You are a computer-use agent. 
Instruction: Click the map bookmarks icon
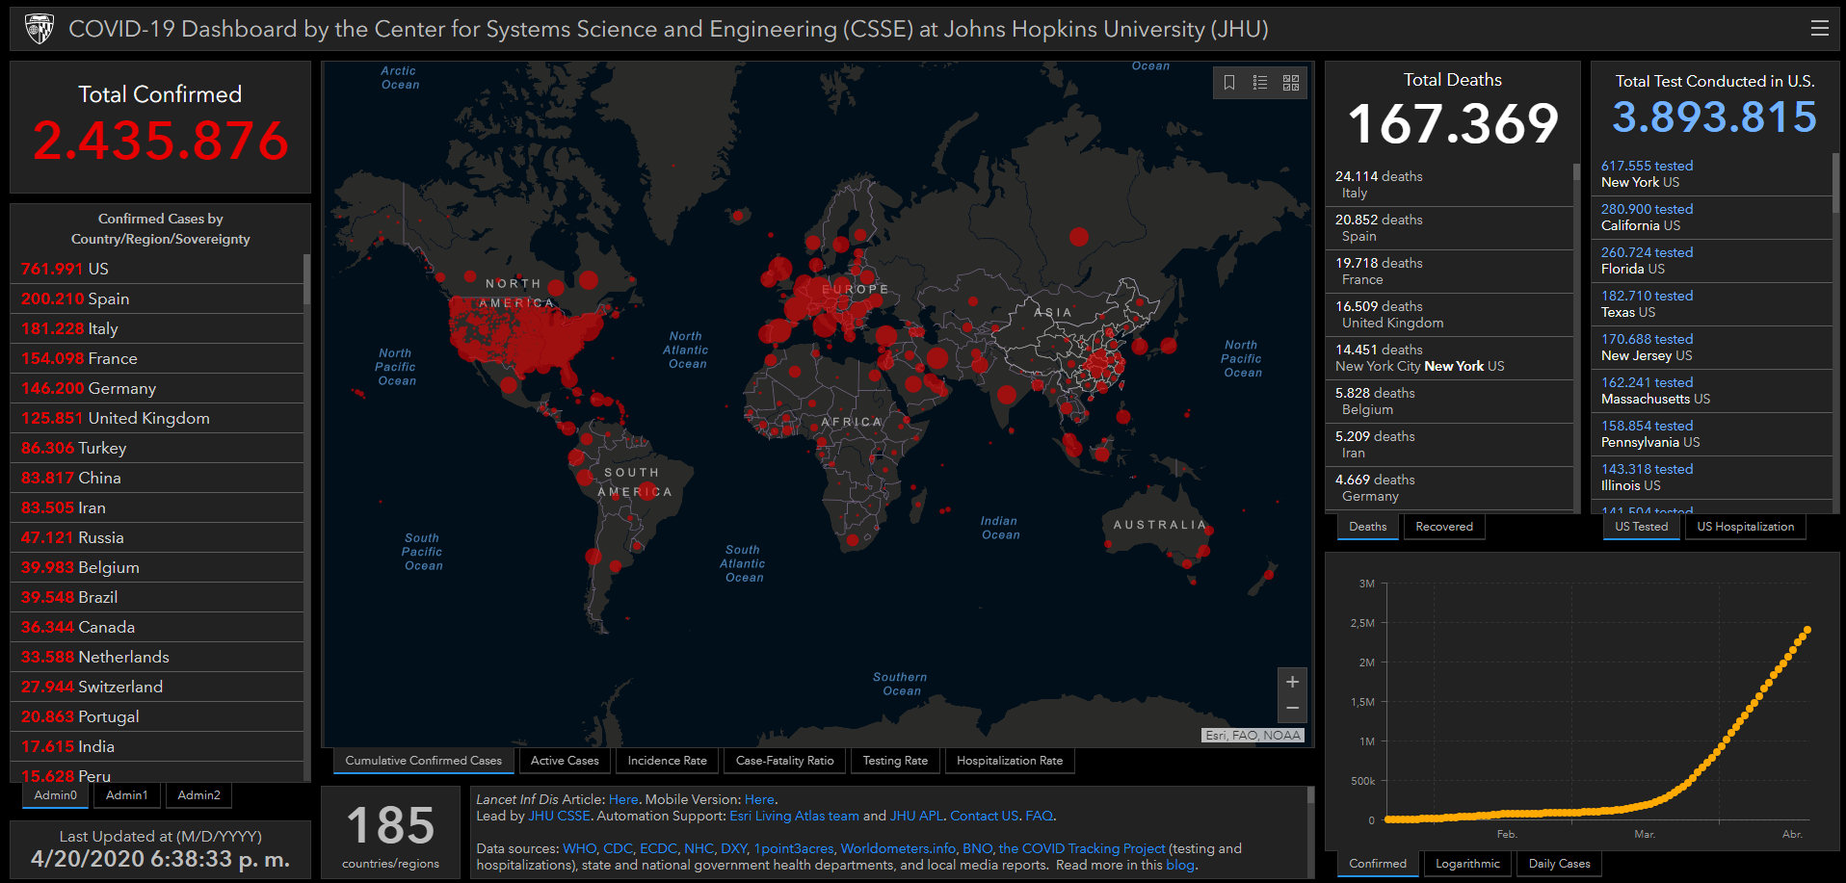pos(1229,83)
